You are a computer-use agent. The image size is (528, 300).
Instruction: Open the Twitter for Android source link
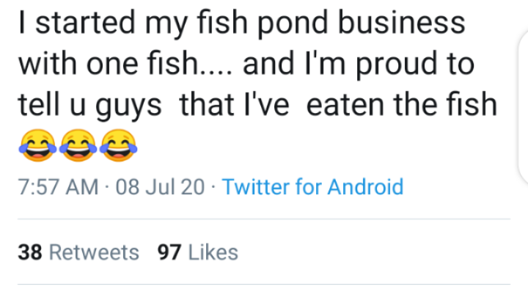(312, 186)
